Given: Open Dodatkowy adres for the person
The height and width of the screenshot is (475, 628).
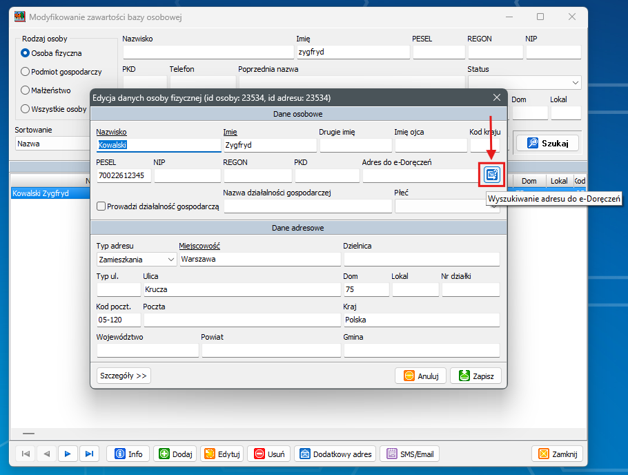Looking at the screenshot, I should click(335, 454).
